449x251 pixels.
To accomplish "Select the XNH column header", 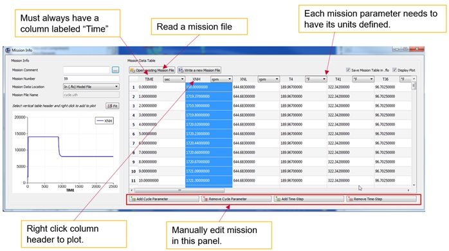I will point(196,79).
